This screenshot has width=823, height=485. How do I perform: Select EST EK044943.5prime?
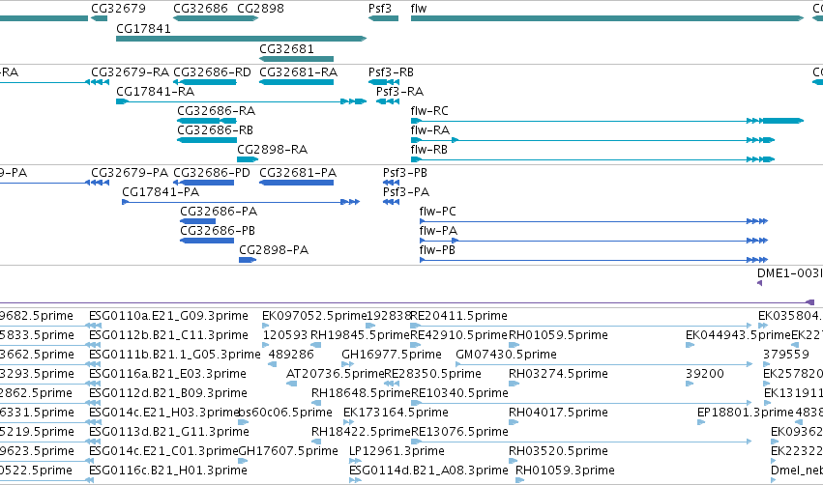coord(738,335)
